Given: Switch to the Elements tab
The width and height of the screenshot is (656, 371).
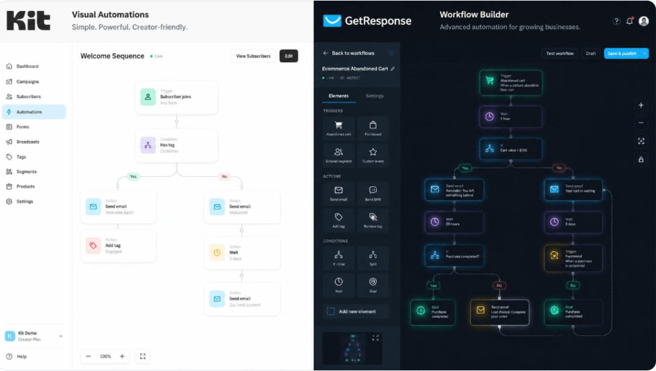Looking at the screenshot, I should click(338, 95).
